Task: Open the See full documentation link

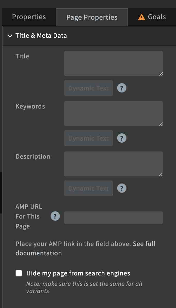Action: pos(85,248)
